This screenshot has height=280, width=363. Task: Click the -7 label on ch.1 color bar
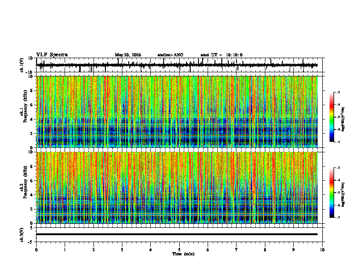click(x=338, y=142)
